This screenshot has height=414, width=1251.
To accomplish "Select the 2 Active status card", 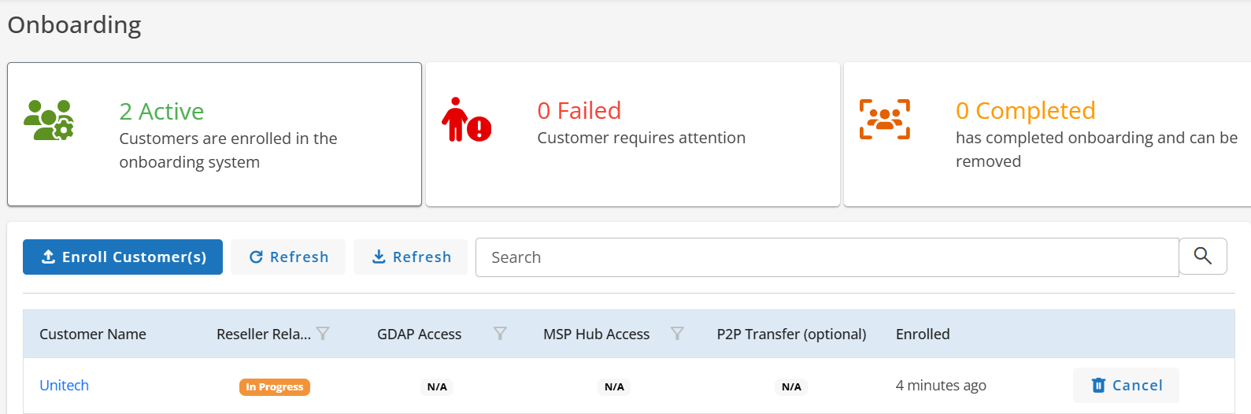I will coord(214,134).
